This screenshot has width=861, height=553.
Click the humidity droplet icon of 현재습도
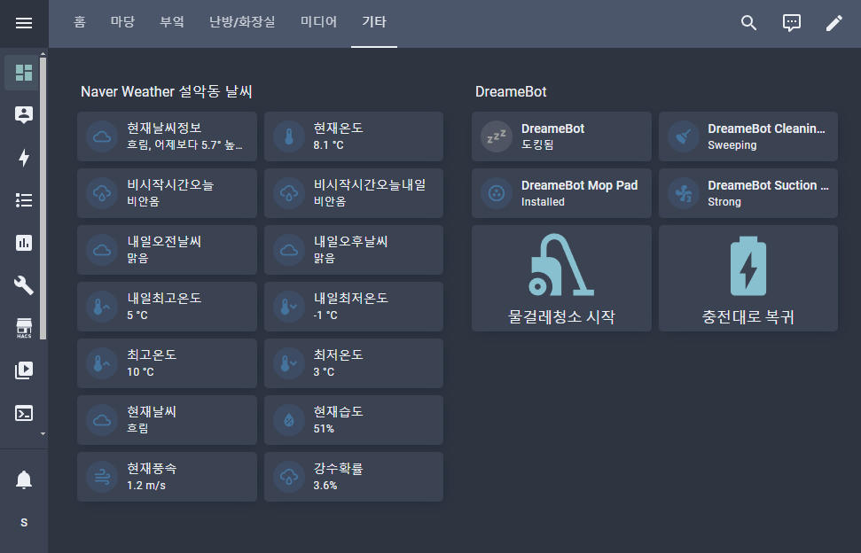(x=289, y=420)
